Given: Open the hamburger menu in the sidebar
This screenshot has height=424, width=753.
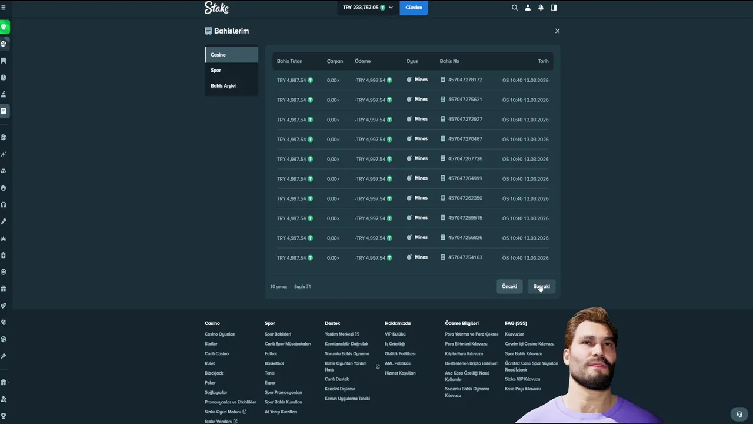Looking at the screenshot, I should (4, 8).
